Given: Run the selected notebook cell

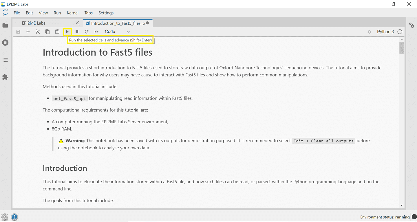Looking at the screenshot, I should pos(67,32).
